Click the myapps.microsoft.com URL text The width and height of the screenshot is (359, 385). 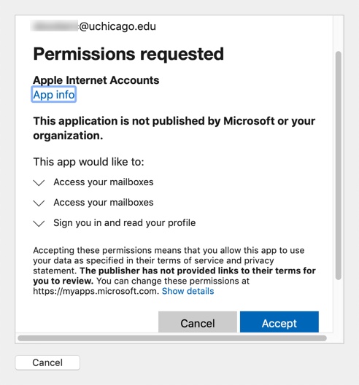tap(96, 291)
